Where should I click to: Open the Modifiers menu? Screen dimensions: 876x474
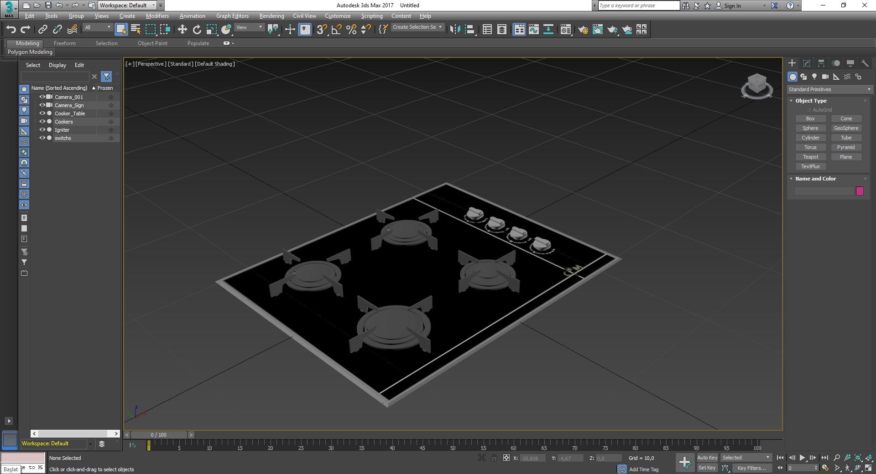point(157,16)
